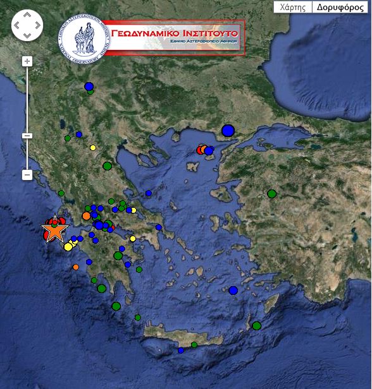
Task: Pan the map down with the bottom arrow
Action: (27, 35)
